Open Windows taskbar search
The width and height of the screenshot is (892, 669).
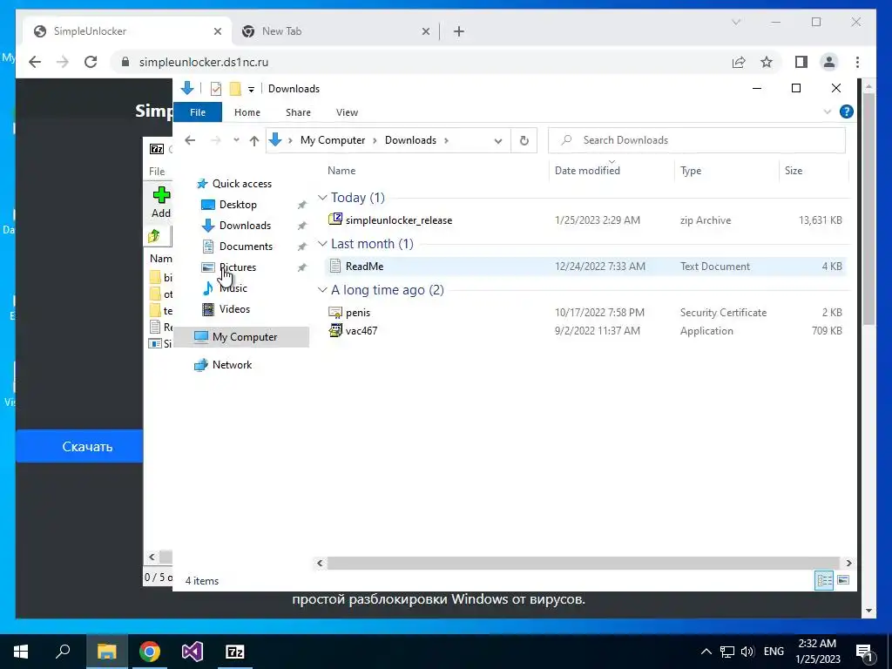click(x=63, y=652)
